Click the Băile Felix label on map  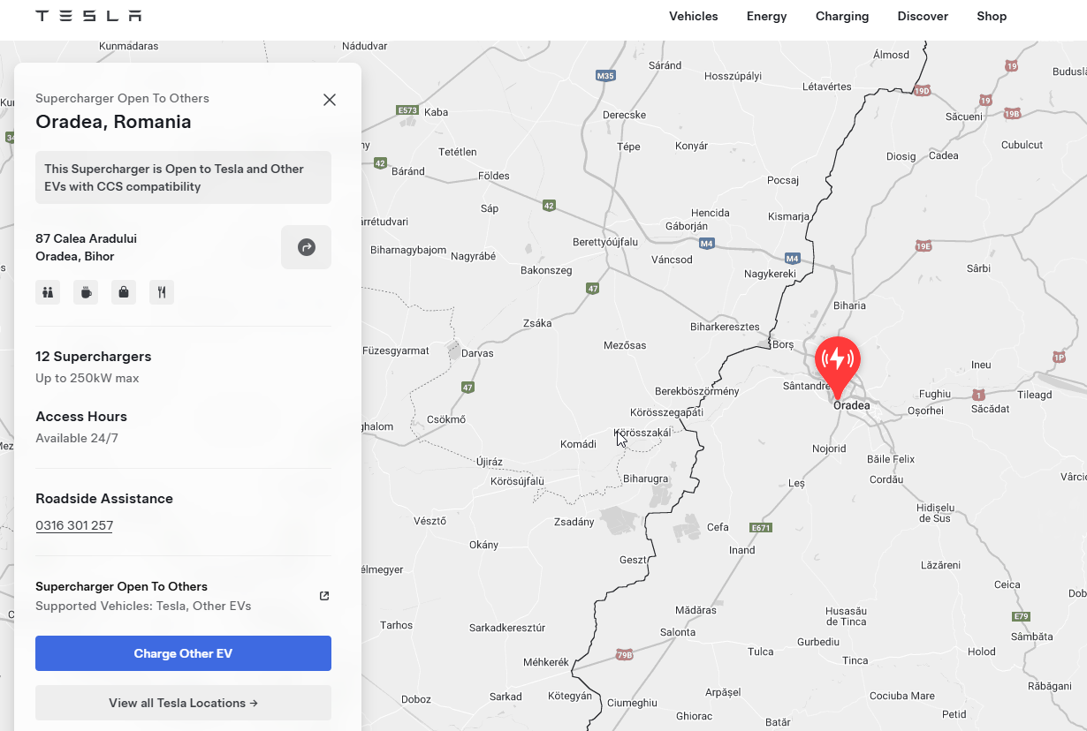pos(891,459)
